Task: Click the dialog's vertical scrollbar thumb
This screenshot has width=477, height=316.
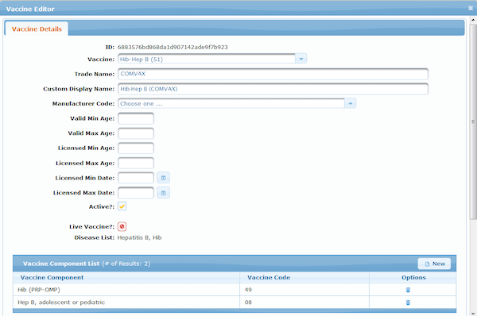Action: point(473,121)
